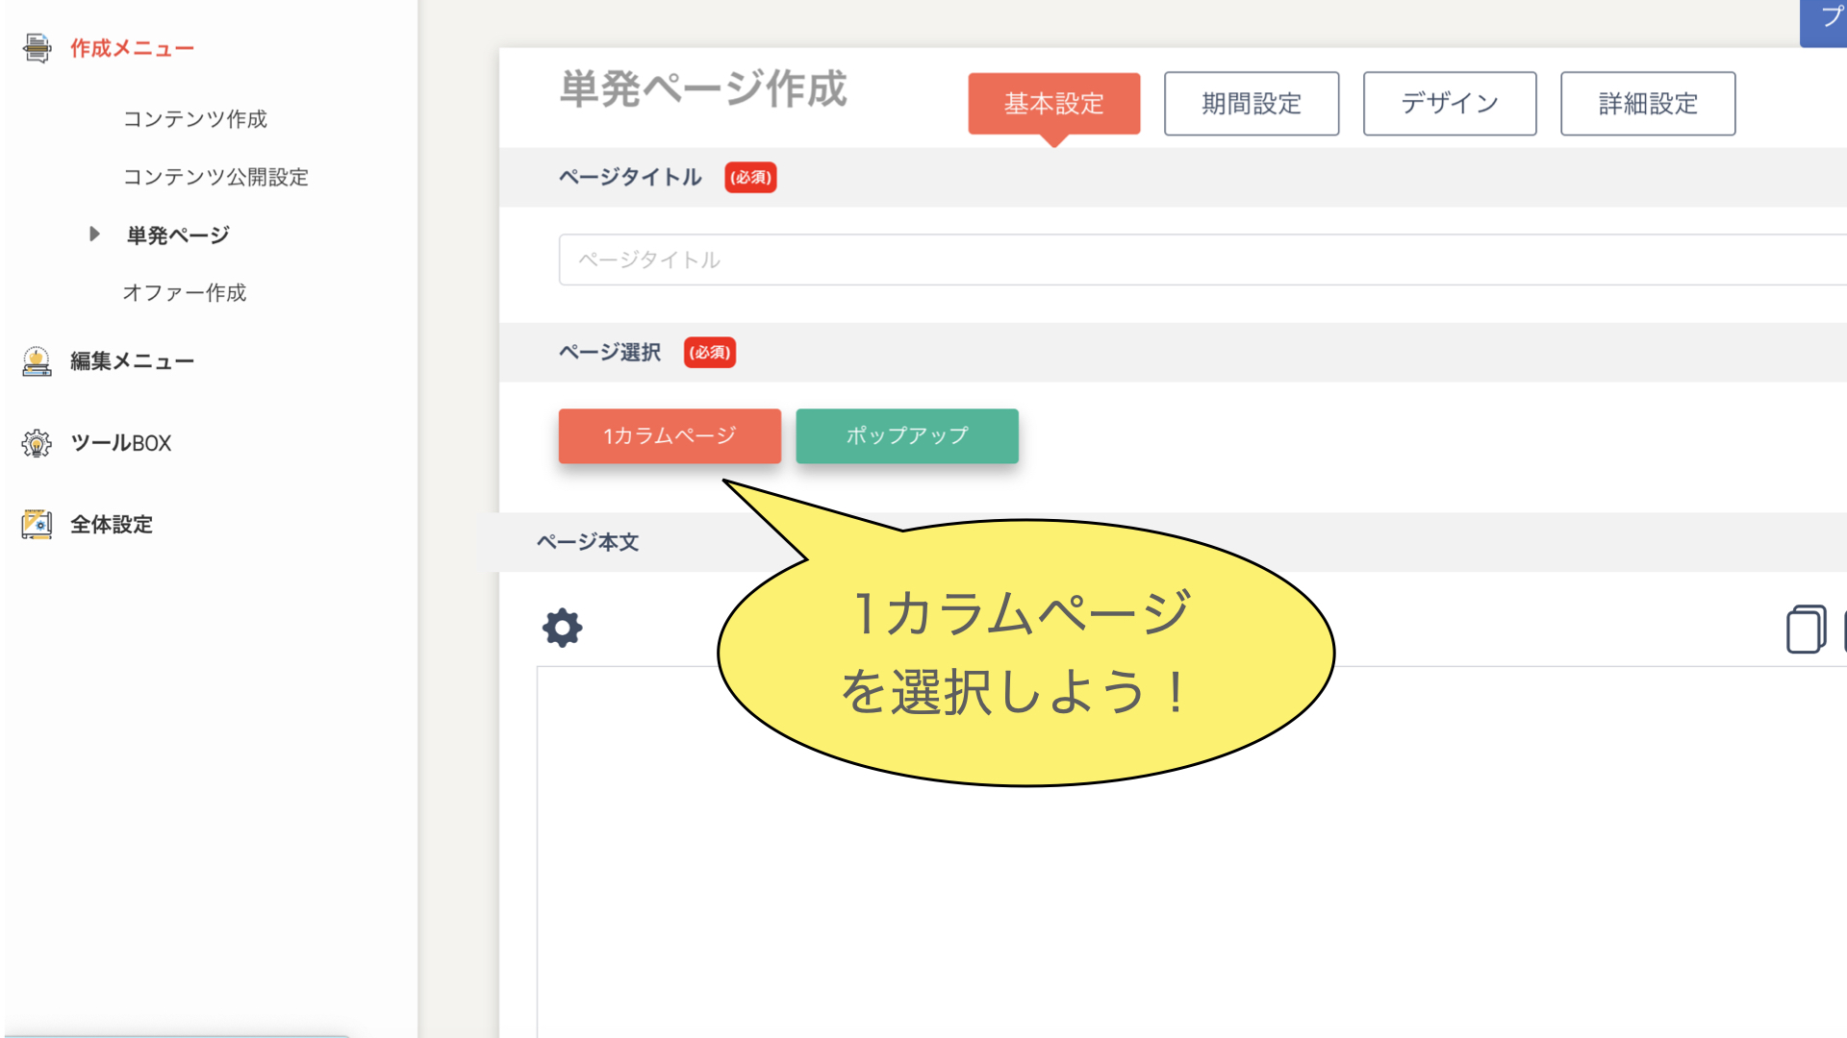The width and height of the screenshot is (1847, 1038).
Task: Switch to 期間設定 tab
Action: (x=1251, y=104)
